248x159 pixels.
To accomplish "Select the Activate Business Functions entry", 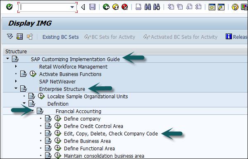I will tap(70, 74).
